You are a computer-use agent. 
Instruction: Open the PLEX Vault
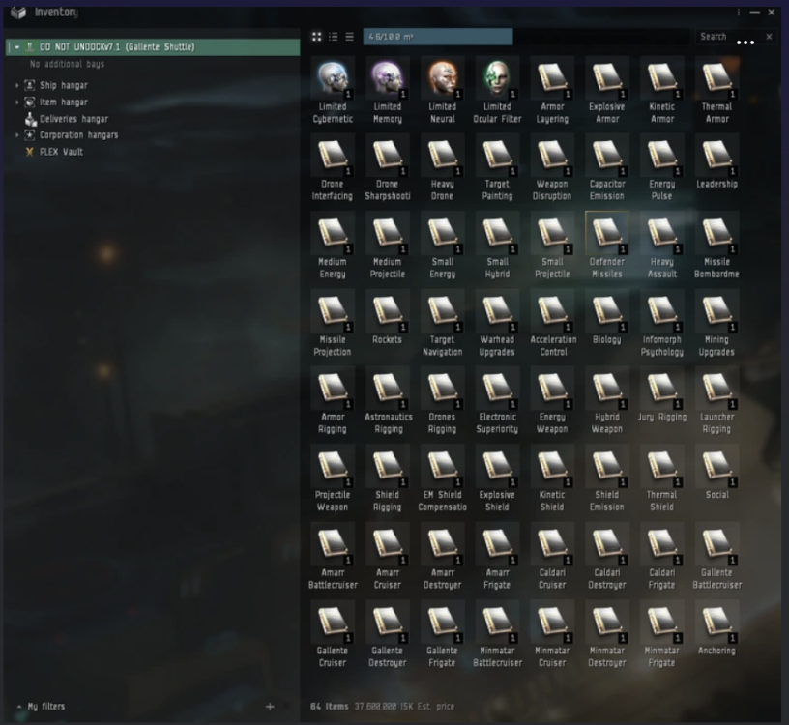tap(61, 152)
